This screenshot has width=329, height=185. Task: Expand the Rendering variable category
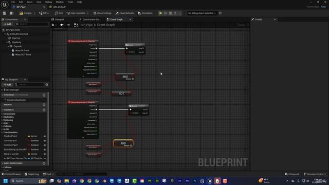coord(2,120)
